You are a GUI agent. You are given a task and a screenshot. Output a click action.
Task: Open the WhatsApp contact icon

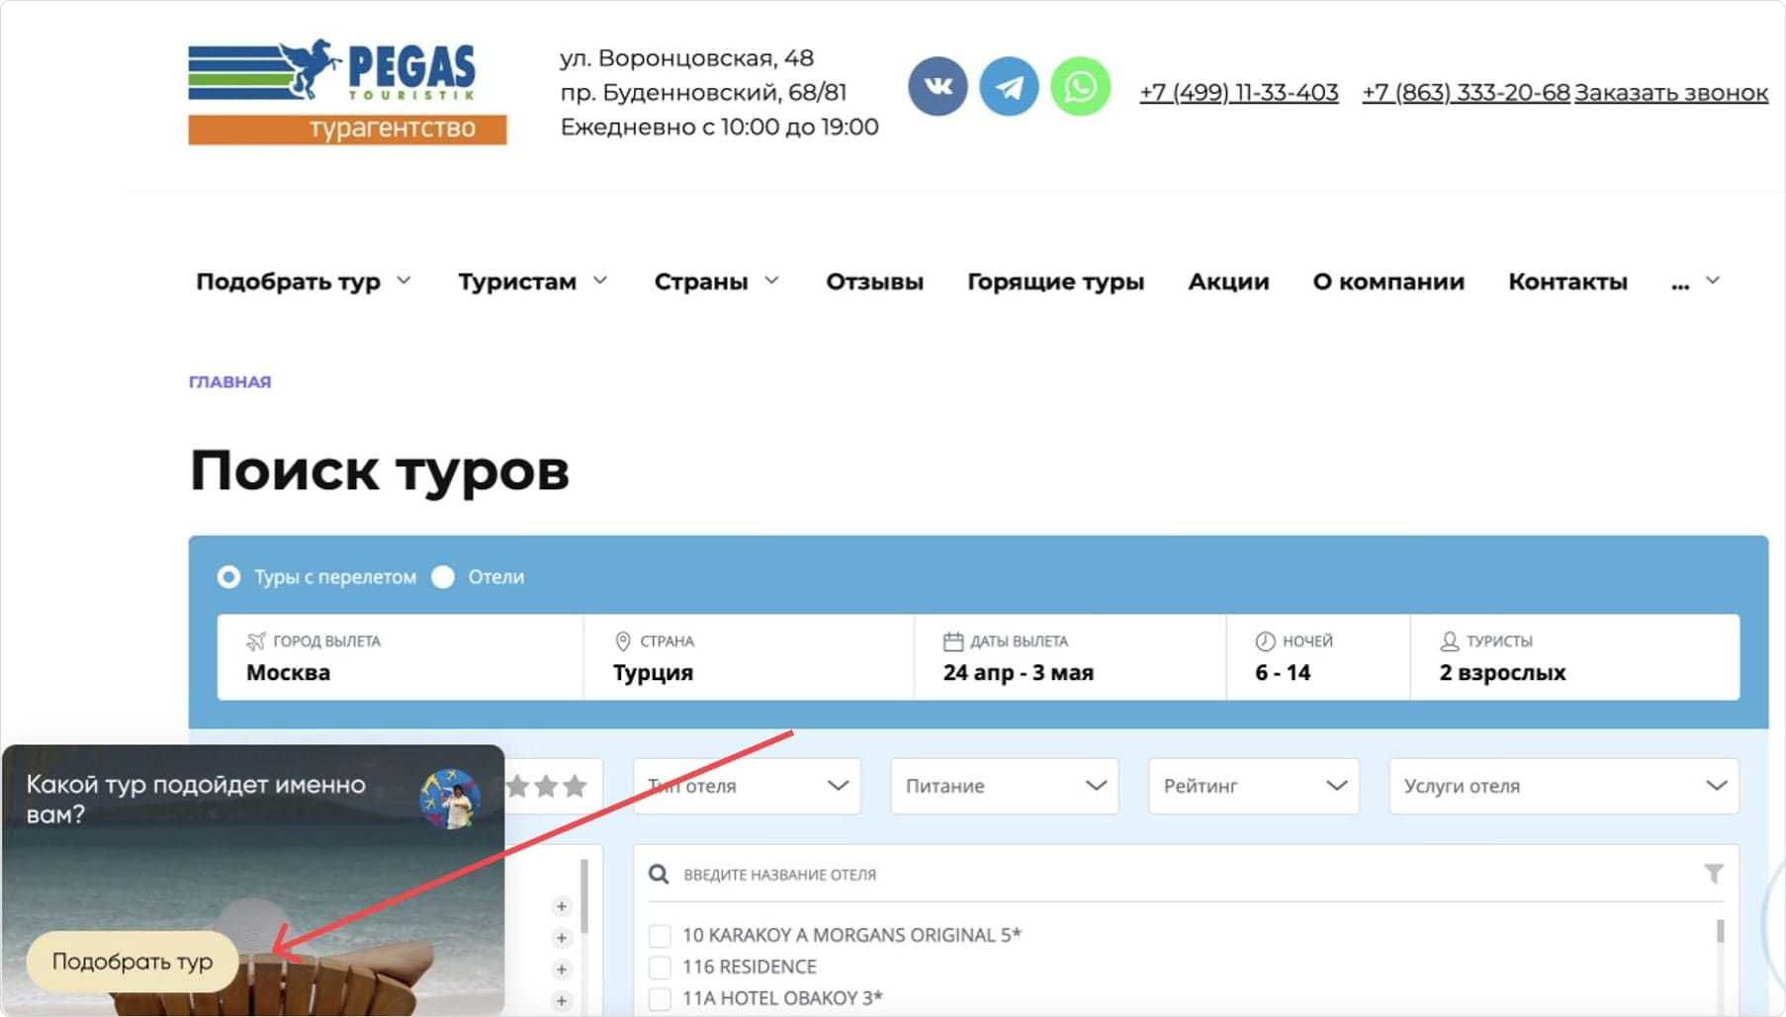[1080, 86]
